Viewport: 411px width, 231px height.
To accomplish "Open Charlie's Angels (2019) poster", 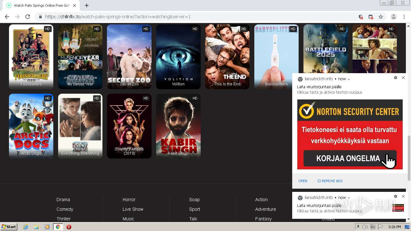I will point(129,126).
